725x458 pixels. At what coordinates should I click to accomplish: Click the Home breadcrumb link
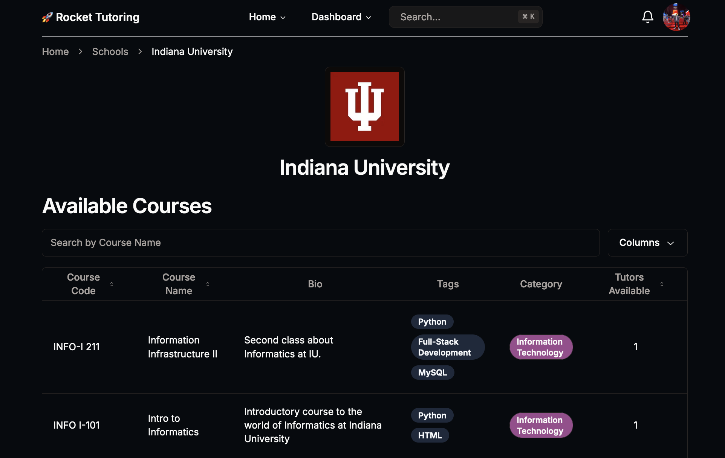[x=55, y=52]
